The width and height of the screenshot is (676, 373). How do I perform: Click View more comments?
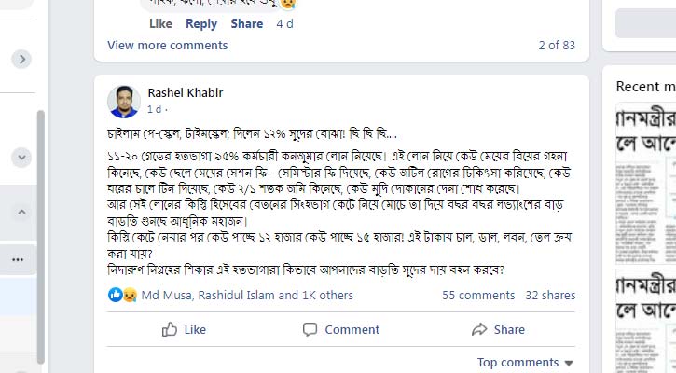click(167, 45)
